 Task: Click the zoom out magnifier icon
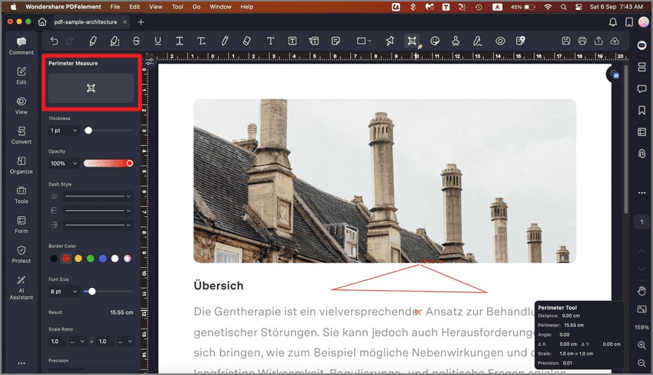coord(642,363)
